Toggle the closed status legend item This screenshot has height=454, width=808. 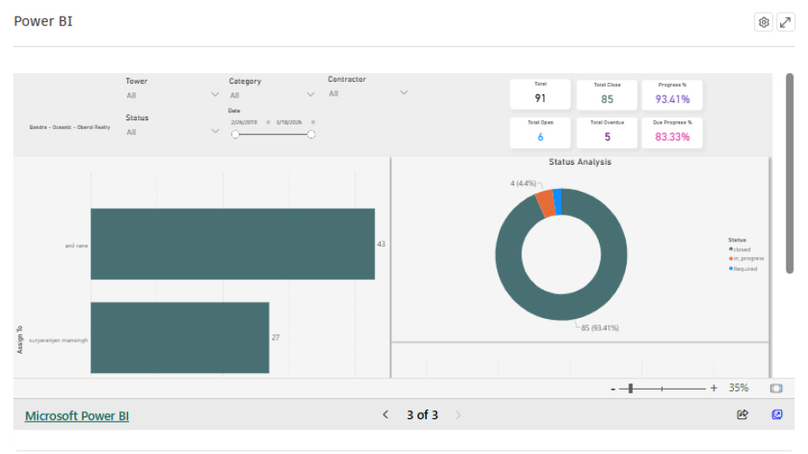(x=739, y=249)
